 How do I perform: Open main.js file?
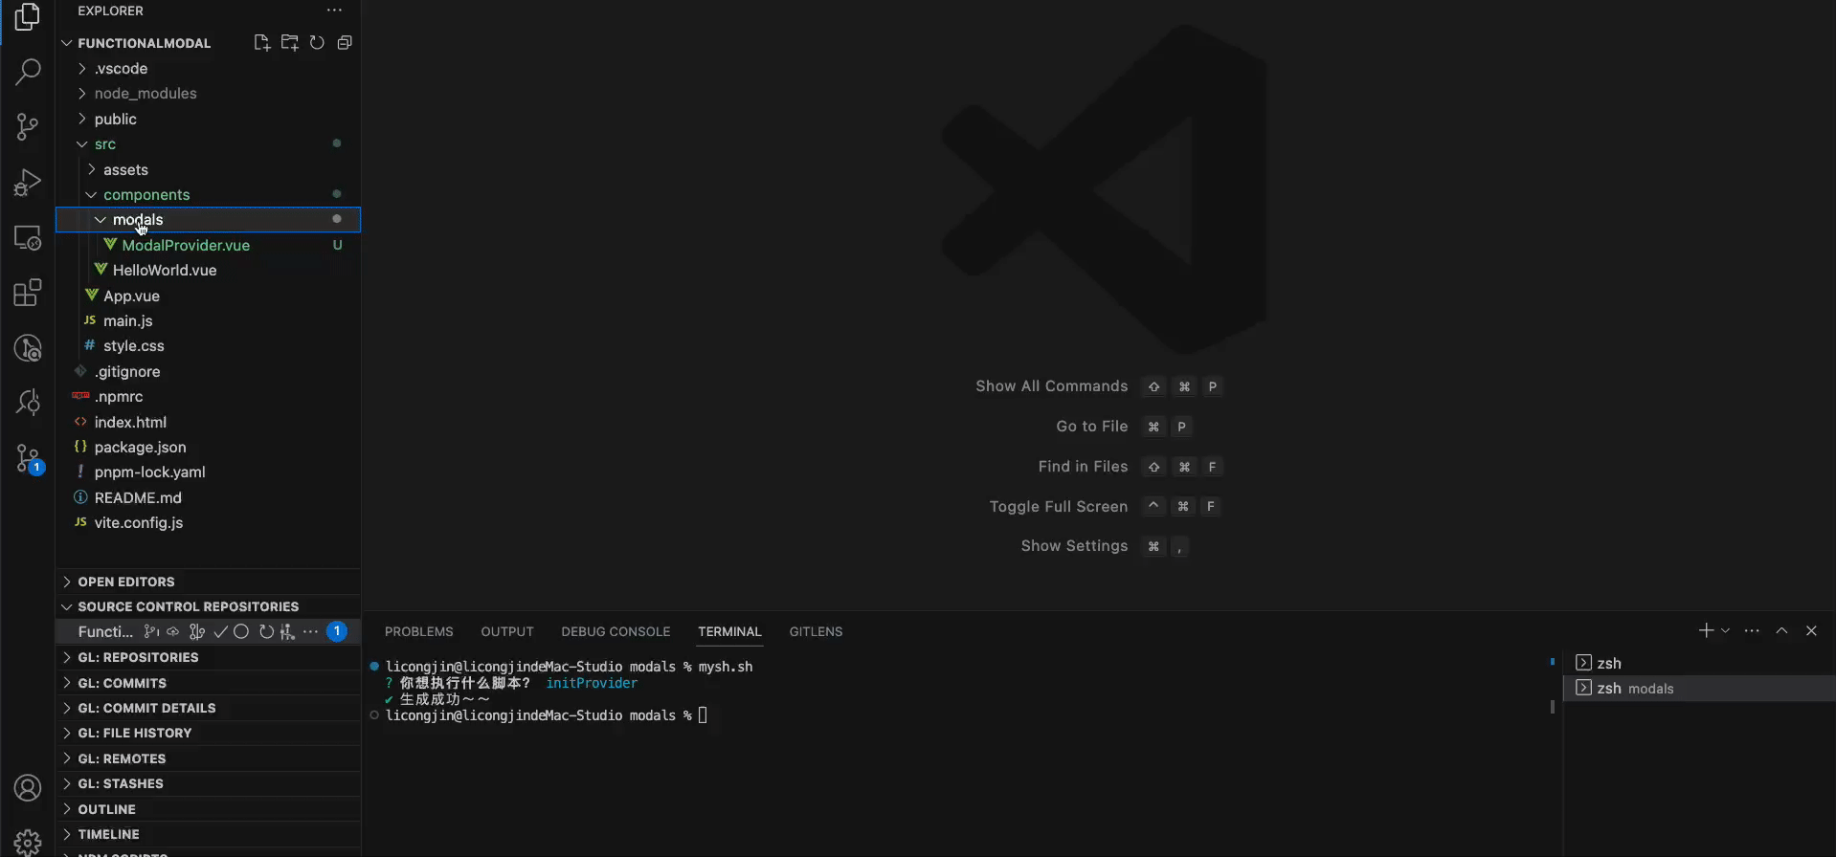[x=208, y=321]
